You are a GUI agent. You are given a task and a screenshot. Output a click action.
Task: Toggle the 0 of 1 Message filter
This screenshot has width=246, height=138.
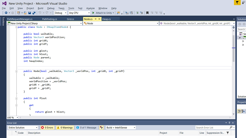(86, 127)
